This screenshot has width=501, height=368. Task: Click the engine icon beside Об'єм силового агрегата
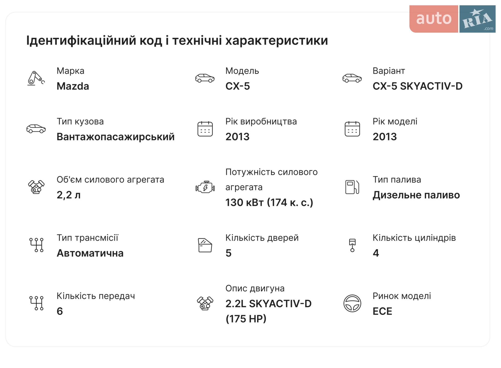pos(36,187)
